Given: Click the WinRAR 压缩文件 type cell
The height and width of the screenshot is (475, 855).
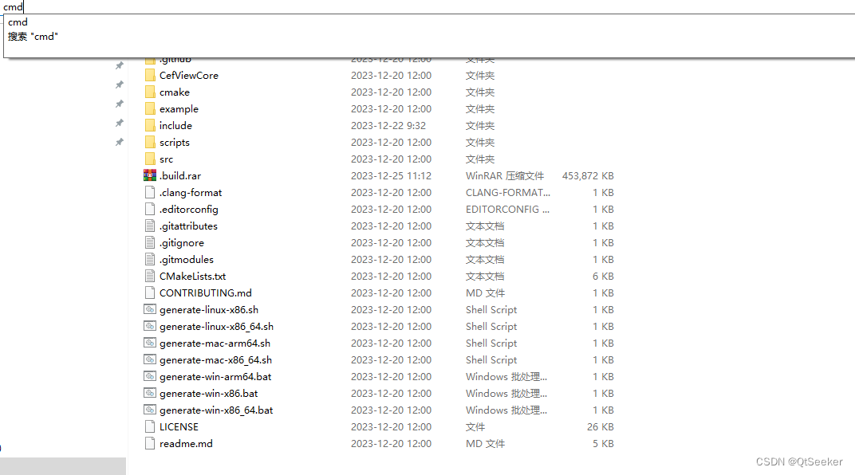Looking at the screenshot, I should point(505,175).
